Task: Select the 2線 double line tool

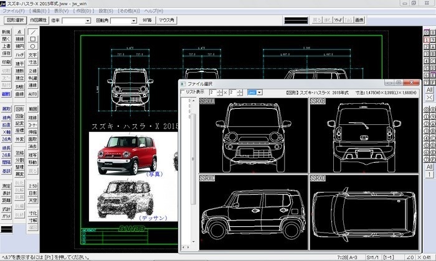Action: click(33, 71)
